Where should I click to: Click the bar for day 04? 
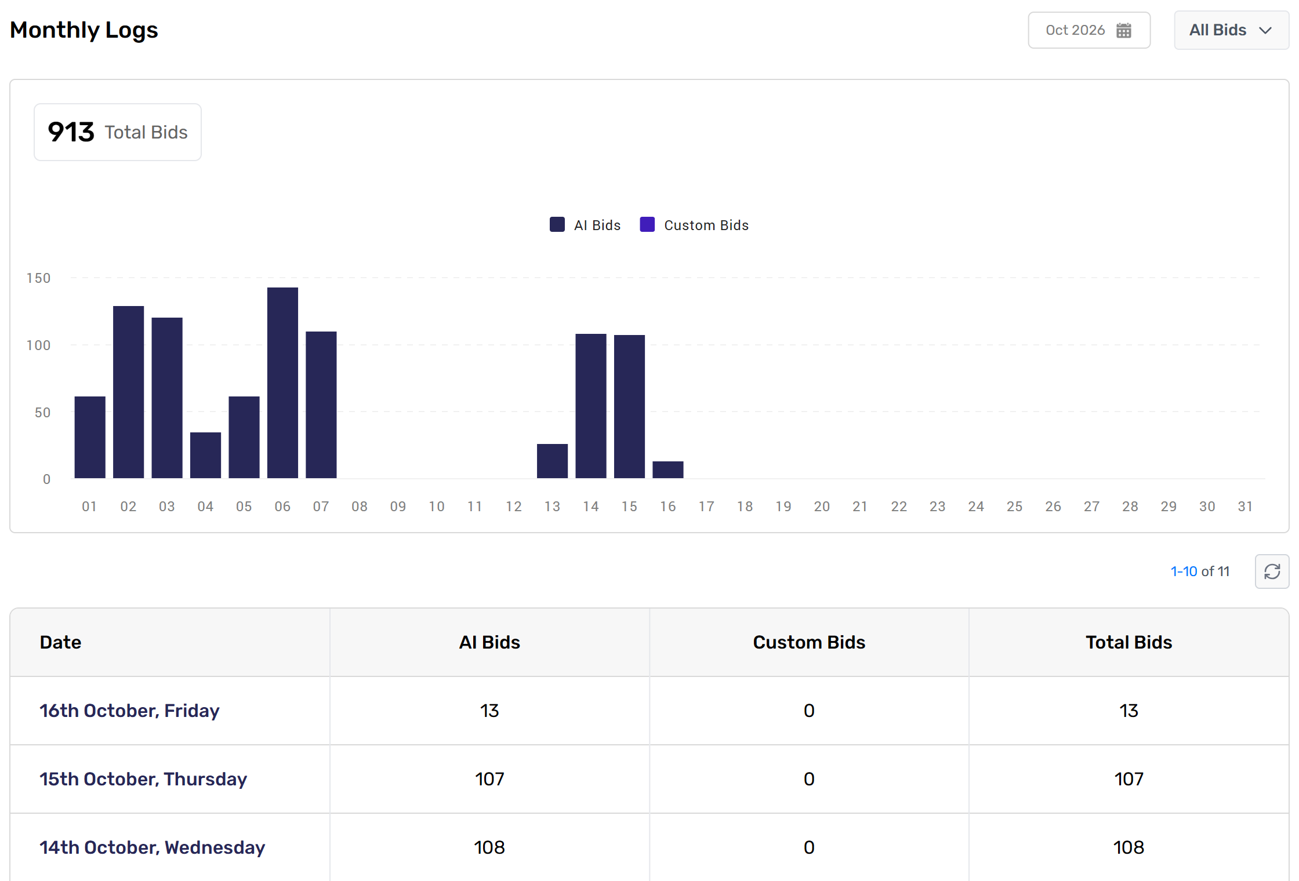(205, 455)
